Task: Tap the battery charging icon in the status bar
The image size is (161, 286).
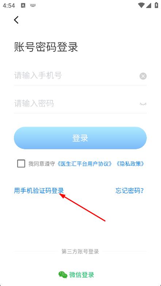Action: 156,5
